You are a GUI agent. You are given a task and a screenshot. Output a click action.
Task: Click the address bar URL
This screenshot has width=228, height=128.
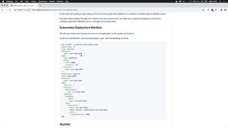pos(55,10)
